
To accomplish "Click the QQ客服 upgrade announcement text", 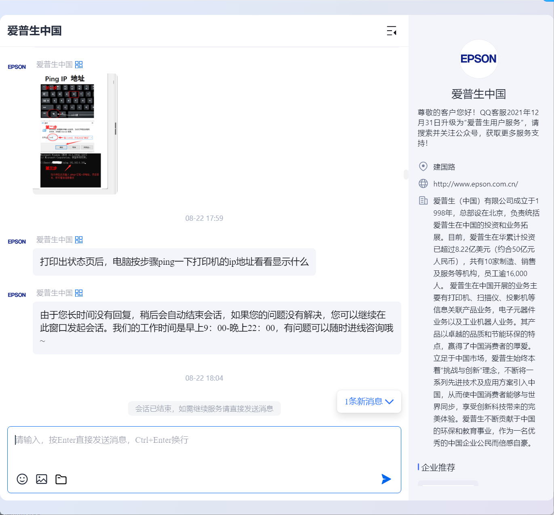I will point(478,128).
